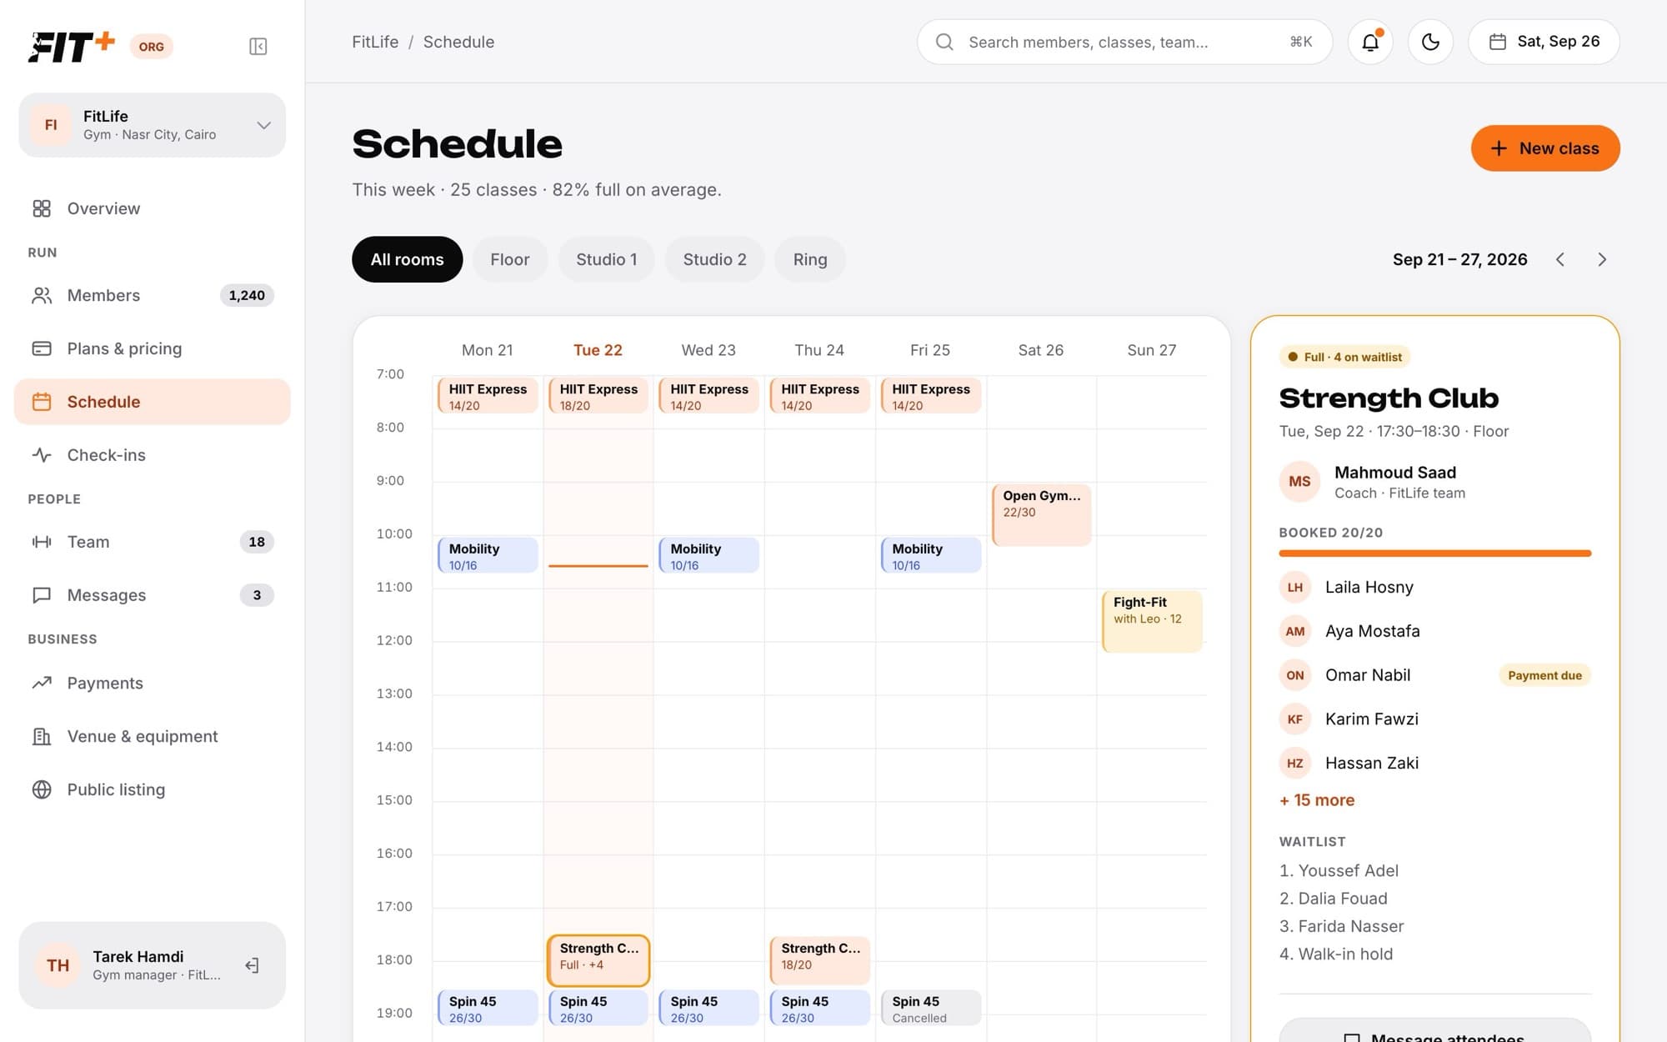Image resolution: width=1667 pixels, height=1042 pixels.
Task: Click Schedule calendar icon in sidebar
Action: pos(42,402)
